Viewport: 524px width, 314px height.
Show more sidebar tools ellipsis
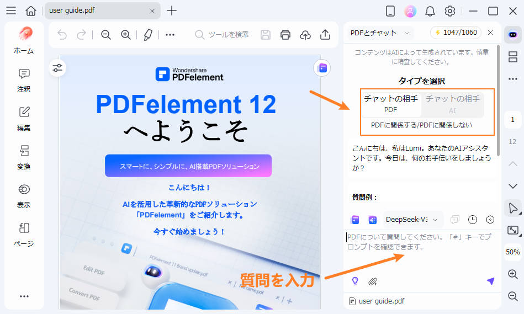[24, 296]
